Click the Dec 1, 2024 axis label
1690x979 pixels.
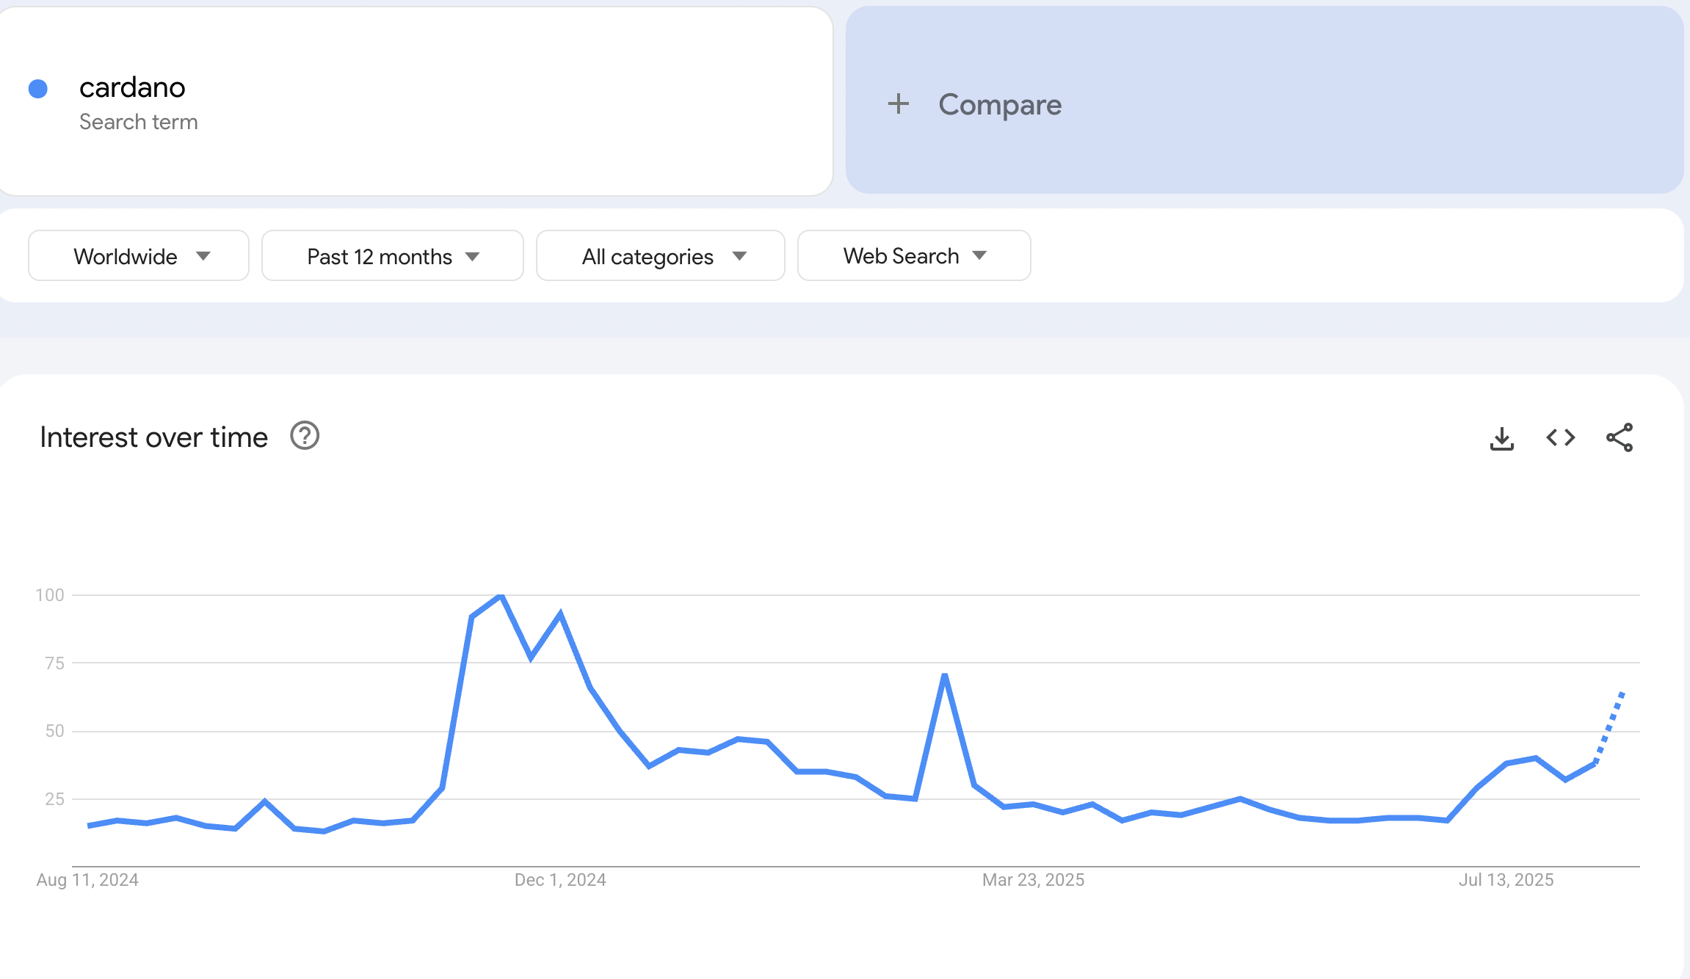(559, 879)
